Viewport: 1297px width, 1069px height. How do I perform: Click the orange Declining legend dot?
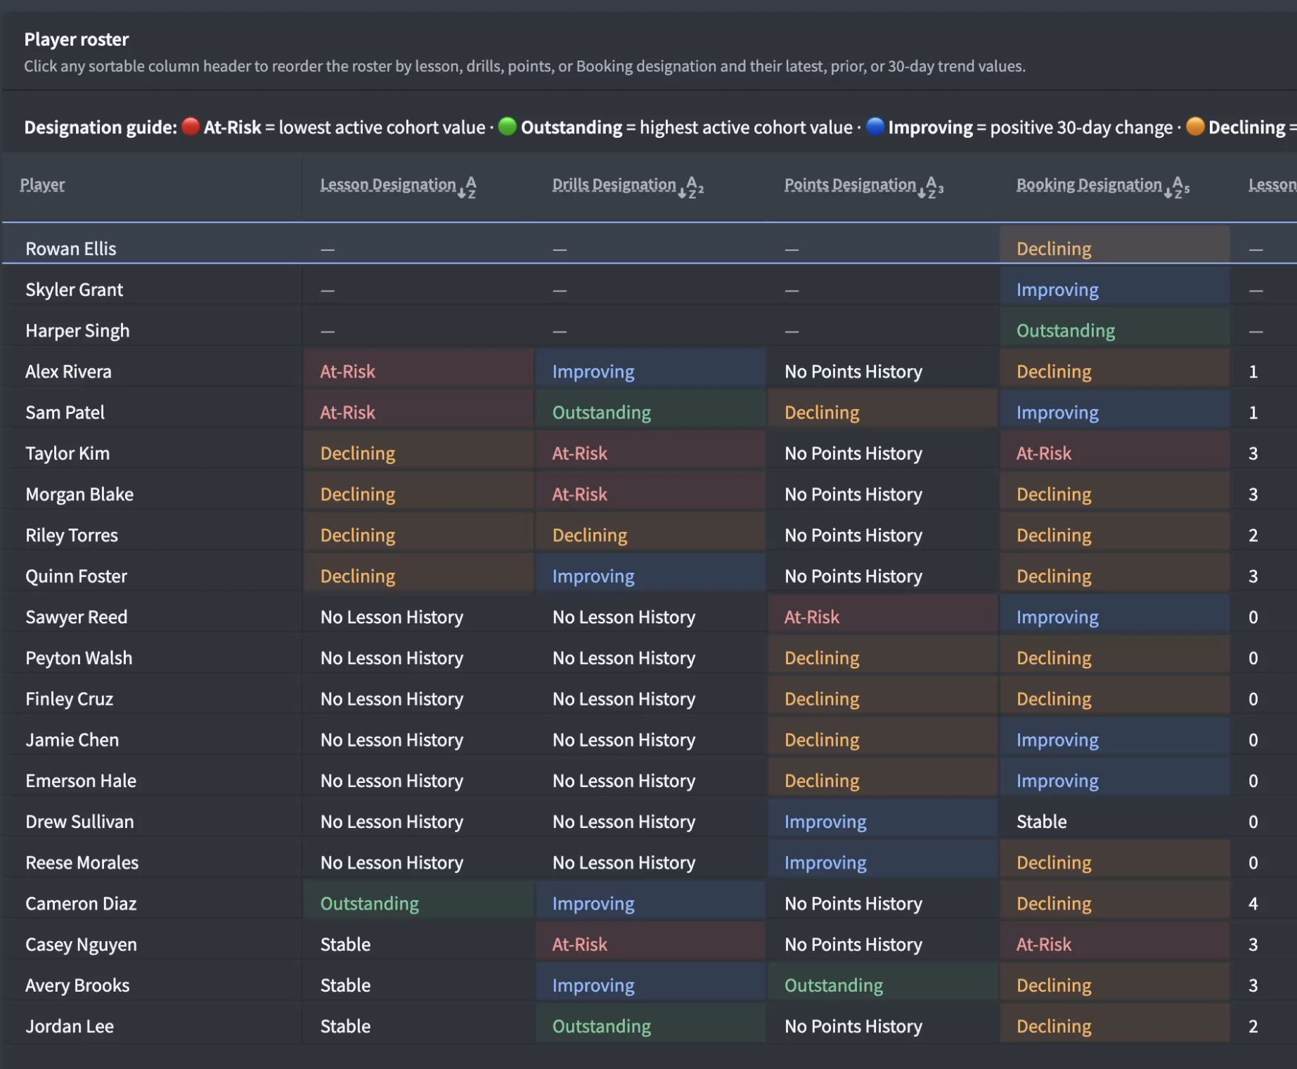[1195, 127]
